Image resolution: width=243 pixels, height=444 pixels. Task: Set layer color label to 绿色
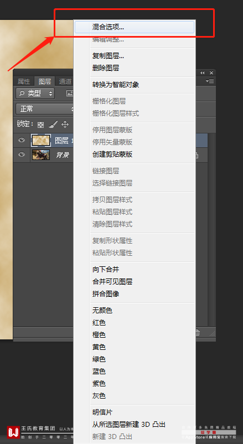click(99, 359)
